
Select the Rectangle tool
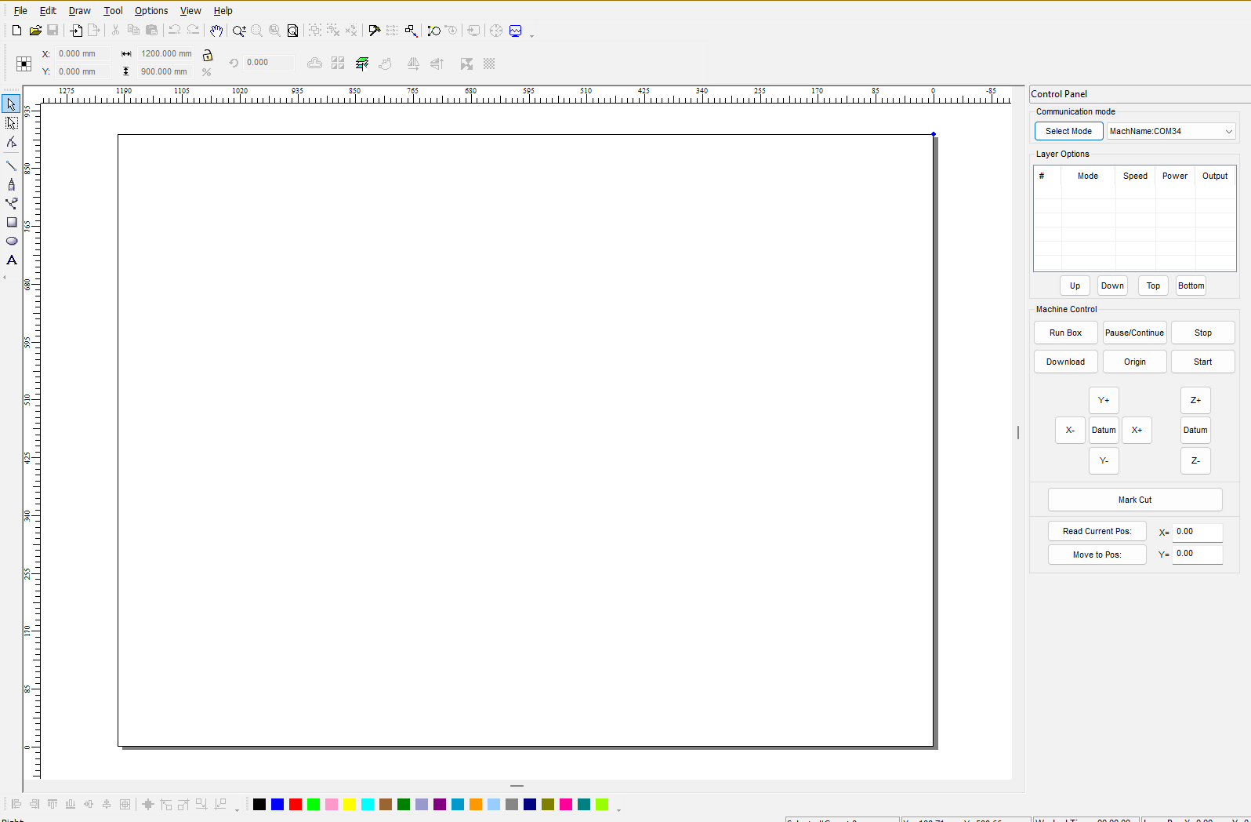coord(11,222)
